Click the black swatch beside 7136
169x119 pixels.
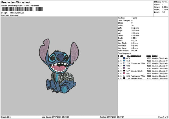point(124,78)
